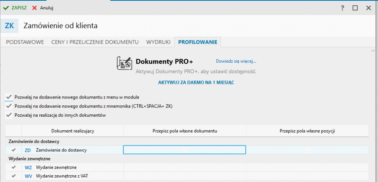This screenshot has height=182, width=378.
Task: Toggle allowing realization to other documents
Action: (9, 115)
